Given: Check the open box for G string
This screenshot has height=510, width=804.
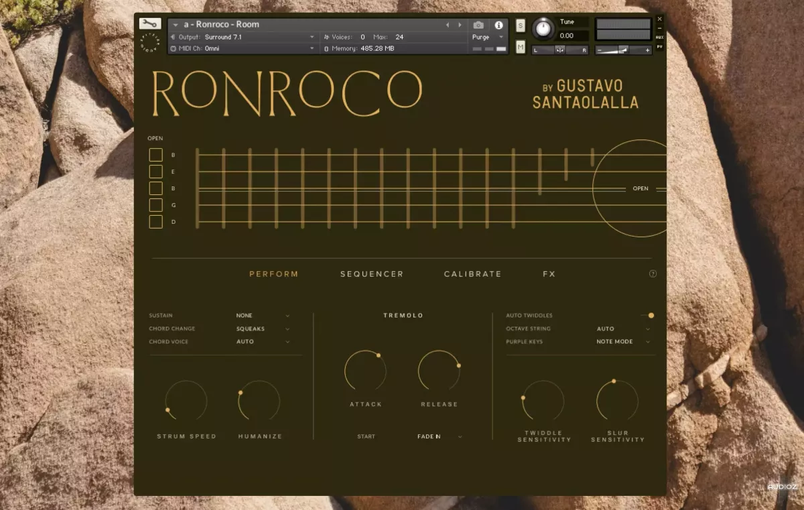Looking at the screenshot, I should (x=155, y=205).
